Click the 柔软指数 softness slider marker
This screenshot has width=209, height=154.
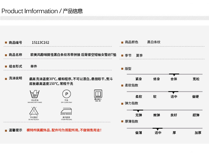(173, 92)
